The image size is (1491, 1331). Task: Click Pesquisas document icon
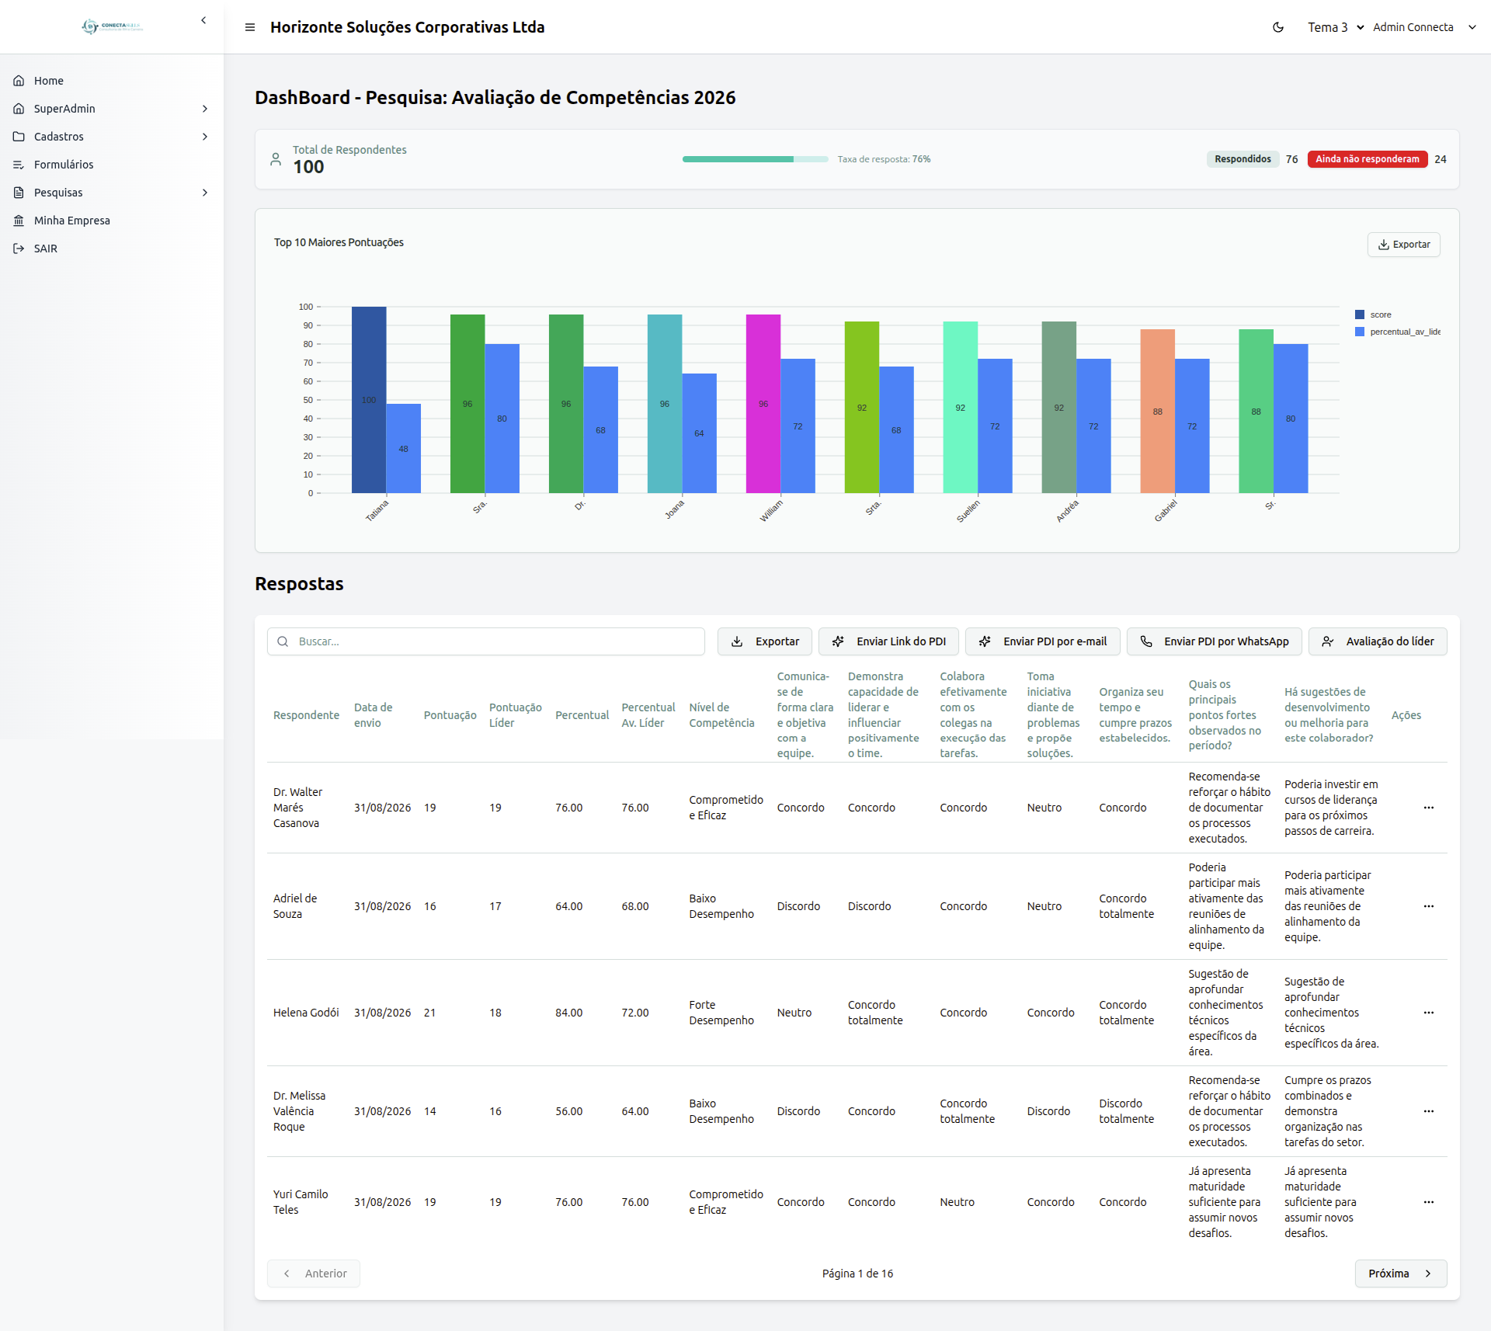pyautogui.click(x=19, y=193)
